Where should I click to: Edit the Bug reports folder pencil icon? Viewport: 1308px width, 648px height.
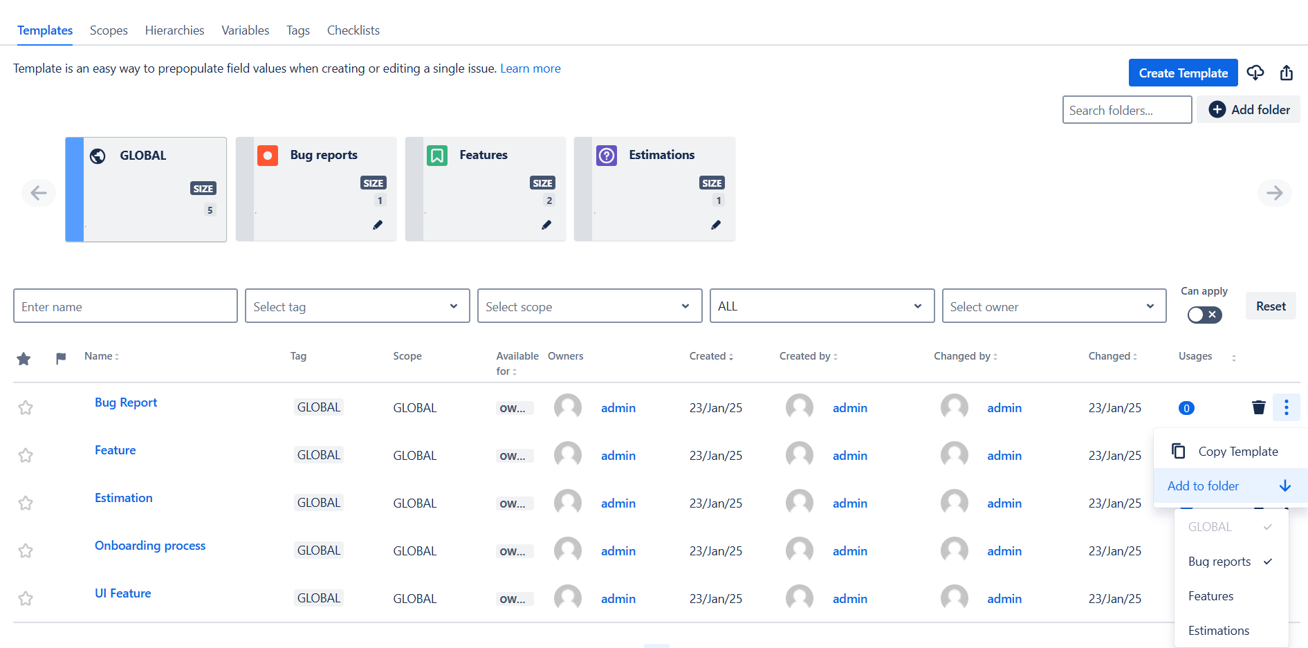click(x=378, y=225)
